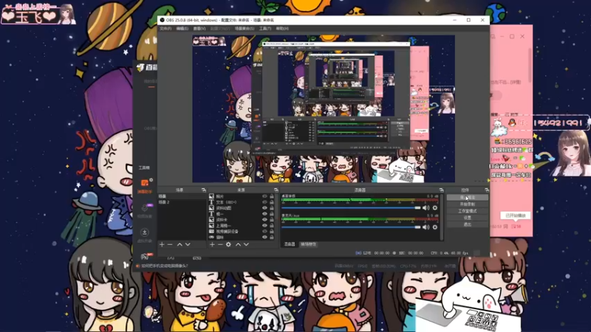The width and height of the screenshot is (591, 332).
Task: Pop out the Controls dock panel
Action: [487, 190]
